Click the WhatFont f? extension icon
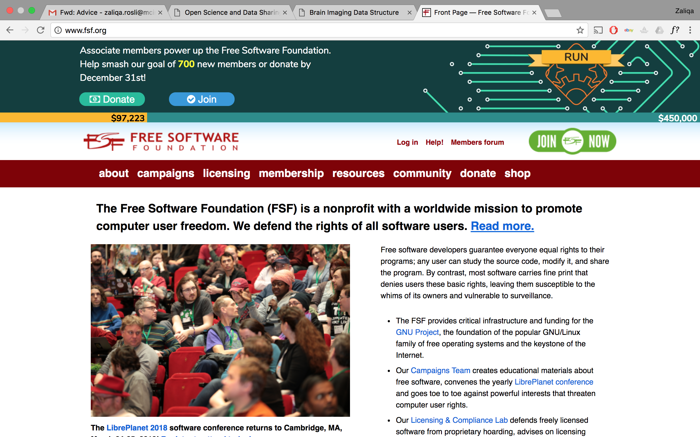The image size is (700, 437). click(675, 30)
